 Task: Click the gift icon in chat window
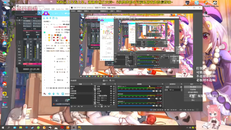click(46, 13)
